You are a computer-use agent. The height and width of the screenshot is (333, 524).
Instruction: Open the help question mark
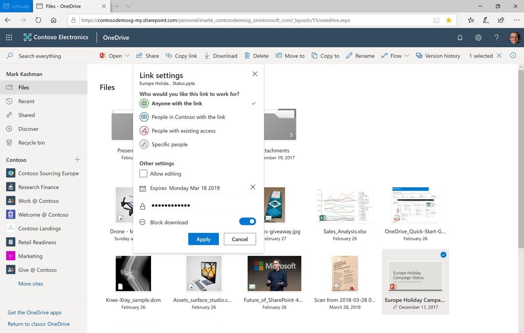click(x=497, y=37)
